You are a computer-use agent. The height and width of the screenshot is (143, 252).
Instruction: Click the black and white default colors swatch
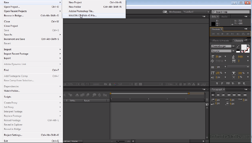(x=238, y=51)
